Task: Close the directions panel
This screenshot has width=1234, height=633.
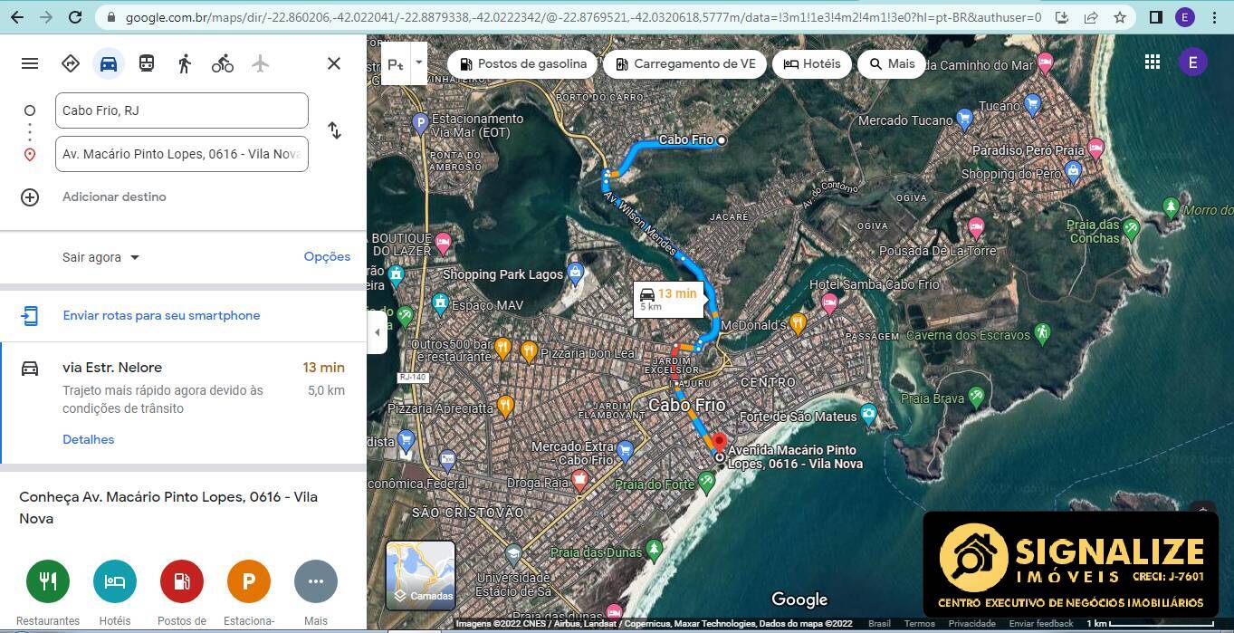Action: (x=334, y=63)
